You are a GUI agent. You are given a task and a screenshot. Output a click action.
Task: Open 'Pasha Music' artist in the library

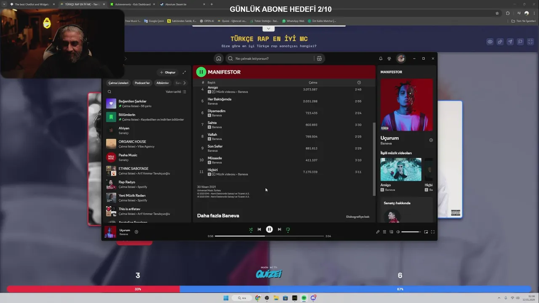(147, 157)
